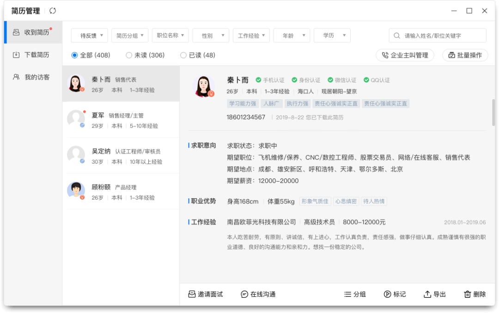This screenshot has width=499, height=313.
Task: Select 吴定纳 resume in the list
Action: point(121,156)
